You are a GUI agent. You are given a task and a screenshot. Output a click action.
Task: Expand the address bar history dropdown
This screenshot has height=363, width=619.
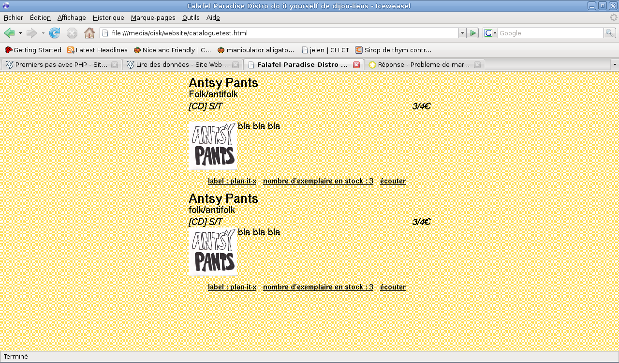click(462, 33)
